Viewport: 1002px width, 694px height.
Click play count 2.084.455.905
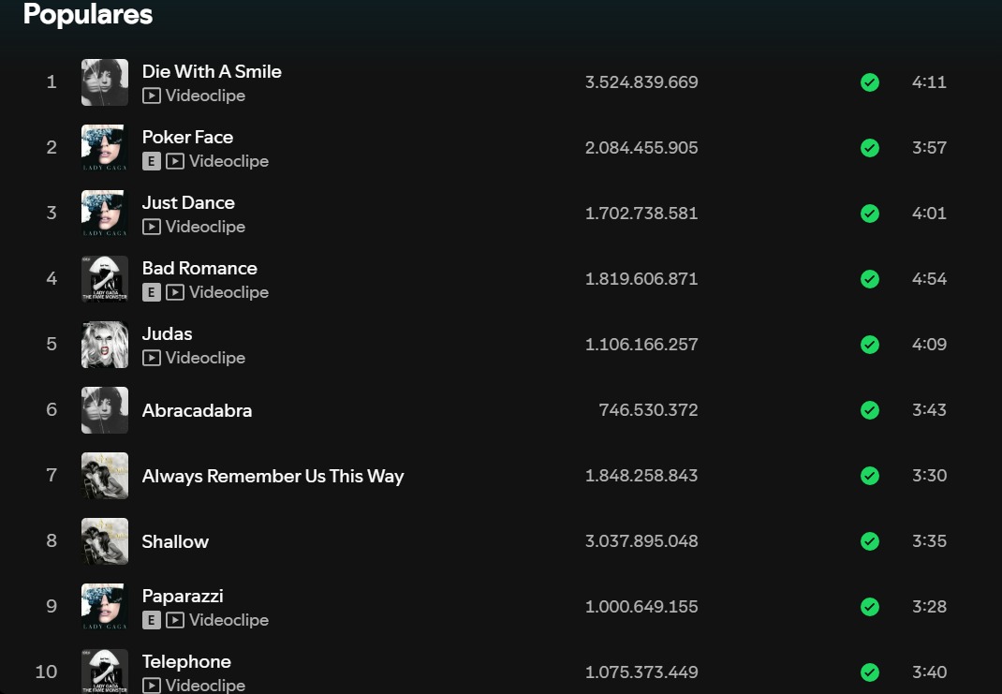tap(641, 148)
